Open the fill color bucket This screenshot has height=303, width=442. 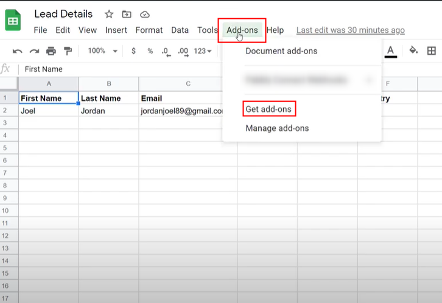413,50
